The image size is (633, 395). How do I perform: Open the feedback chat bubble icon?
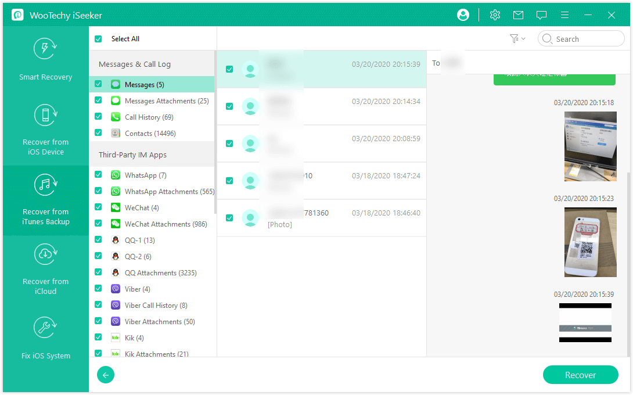click(x=541, y=15)
